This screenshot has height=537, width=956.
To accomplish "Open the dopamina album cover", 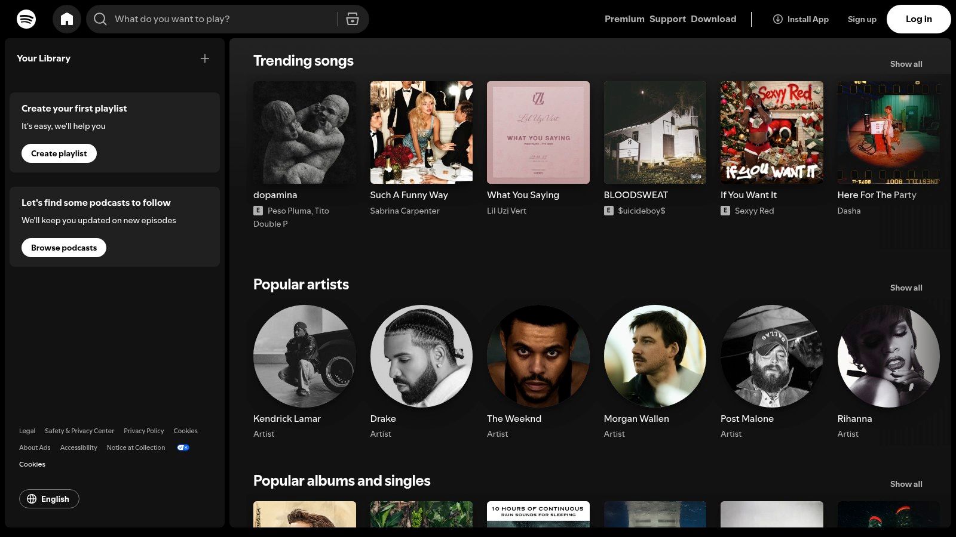I will pos(305,132).
